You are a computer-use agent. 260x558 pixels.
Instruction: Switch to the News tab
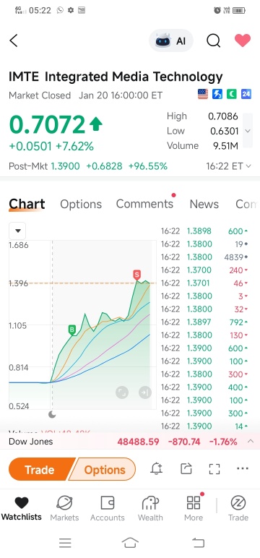click(x=204, y=205)
